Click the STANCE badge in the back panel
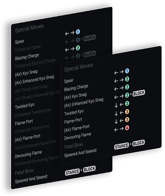Image resolution: width=165 pixels, height=196 pixels. 72,172
